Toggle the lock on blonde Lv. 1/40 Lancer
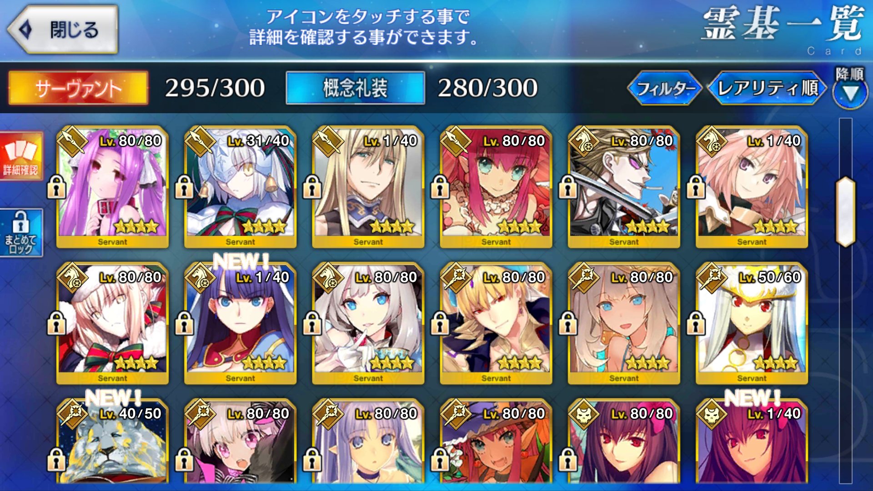 (312, 187)
